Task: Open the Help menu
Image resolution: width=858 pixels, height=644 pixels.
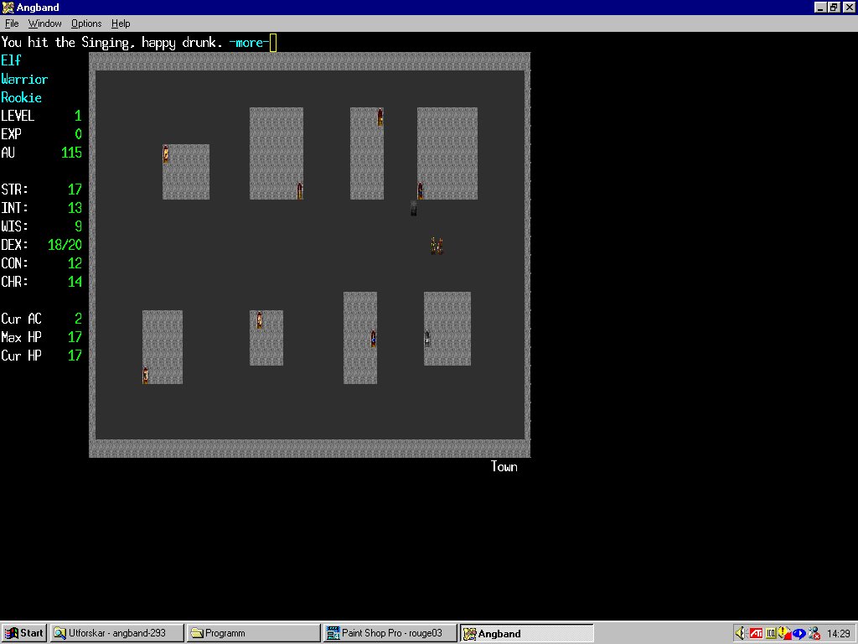Action: tap(121, 23)
